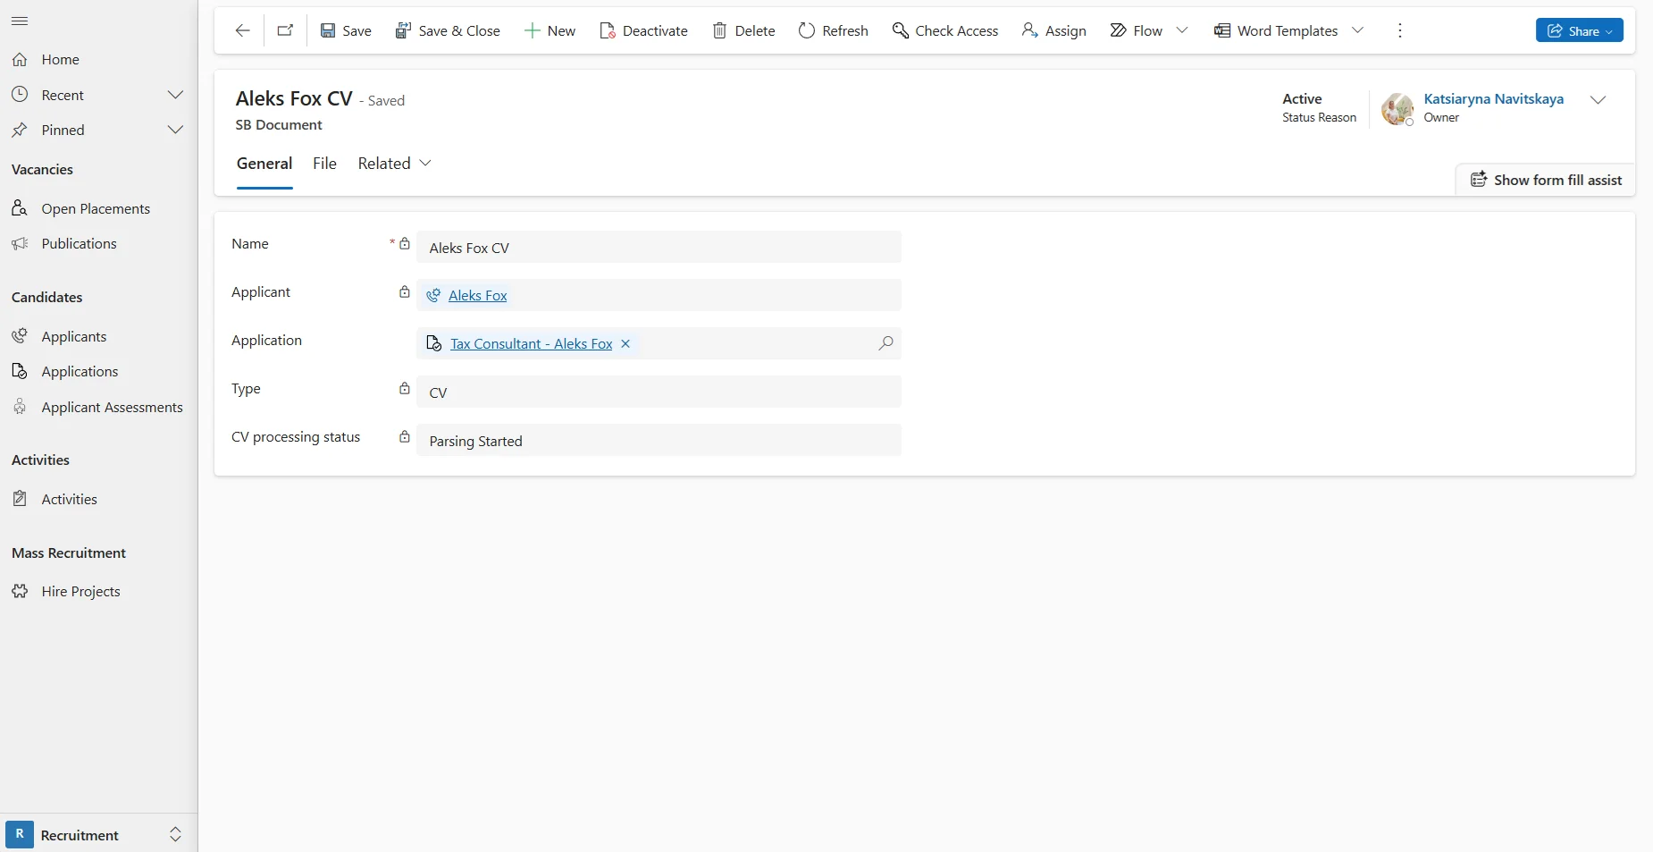Image resolution: width=1653 pixels, height=852 pixels.
Task: Open the more commands overflow menu
Action: click(x=1399, y=30)
